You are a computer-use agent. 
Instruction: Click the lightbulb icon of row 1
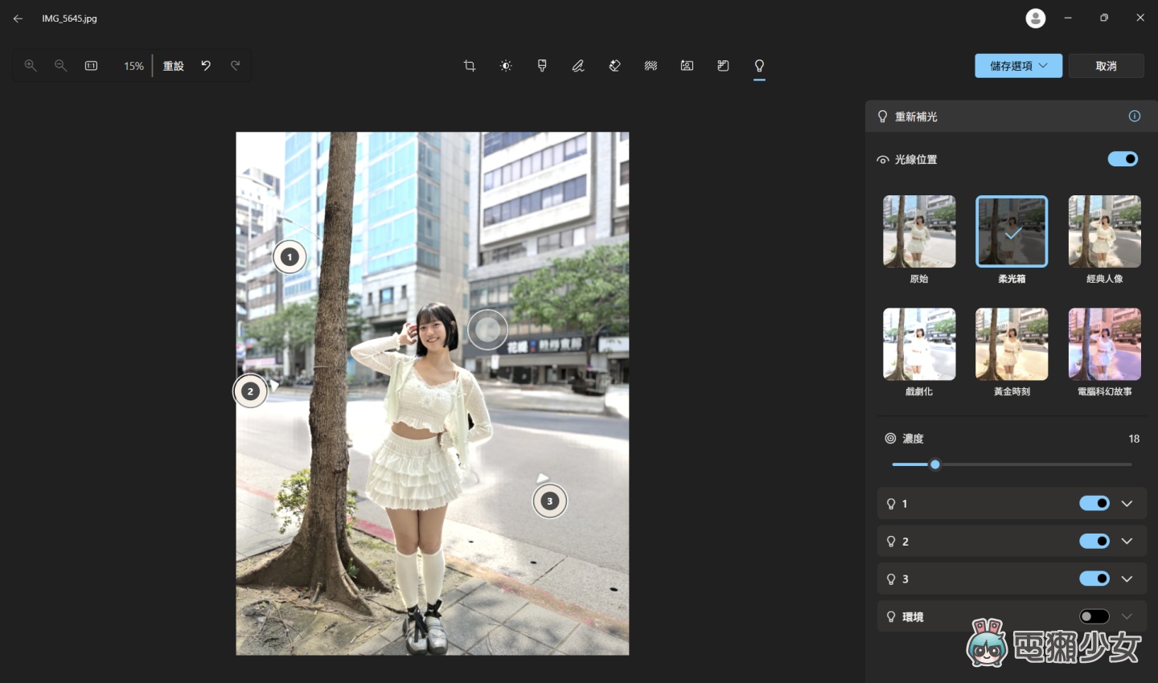click(891, 504)
